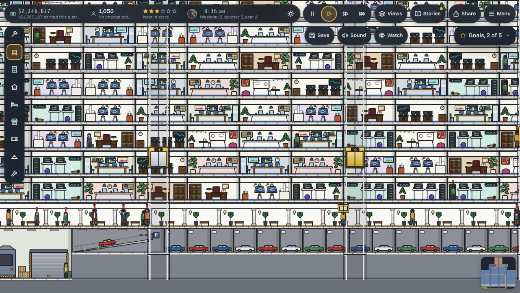
Task: Open the wrench maintenance category
Action: (14, 174)
